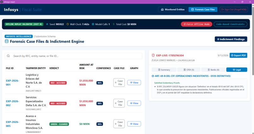Click the database icon in Forensic Case Files button
The width and height of the screenshot is (254, 134).
[x=193, y=9]
